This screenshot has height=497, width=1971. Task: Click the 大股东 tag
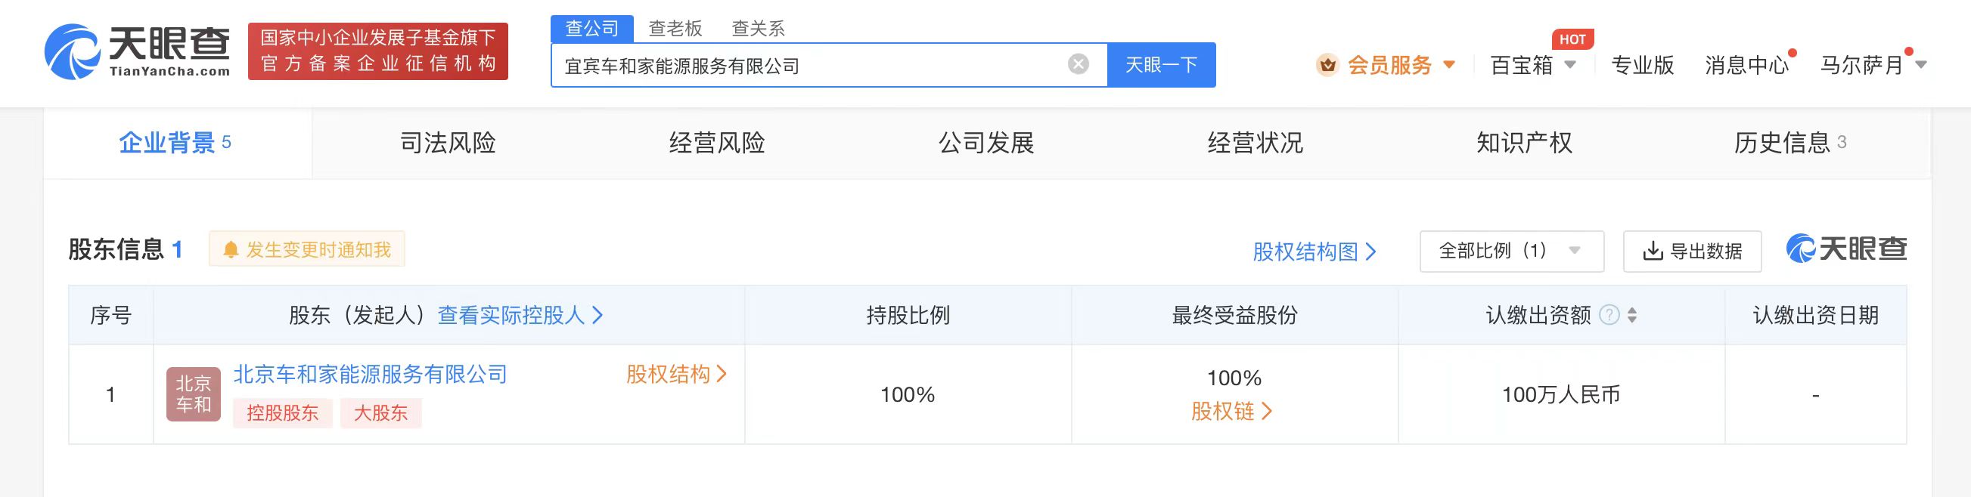coord(380,413)
